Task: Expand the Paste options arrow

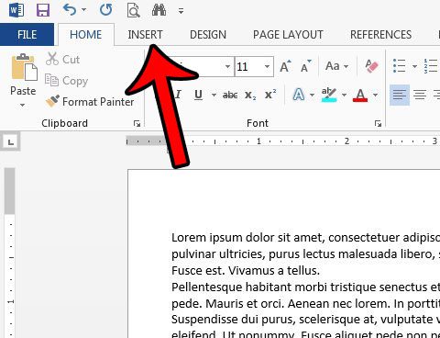Action: click(x=23, y=105)
